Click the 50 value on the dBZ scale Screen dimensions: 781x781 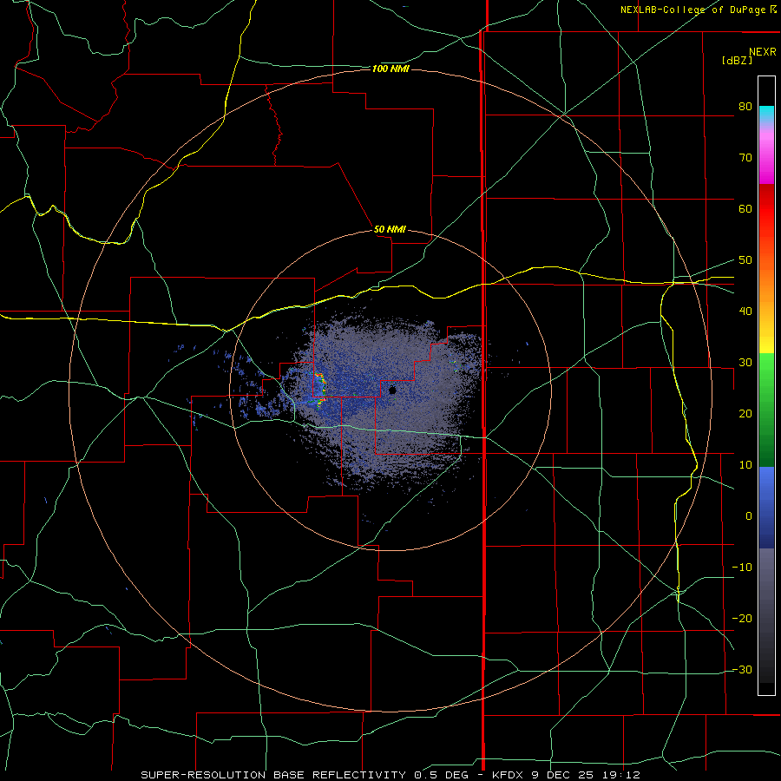[745, 260]
